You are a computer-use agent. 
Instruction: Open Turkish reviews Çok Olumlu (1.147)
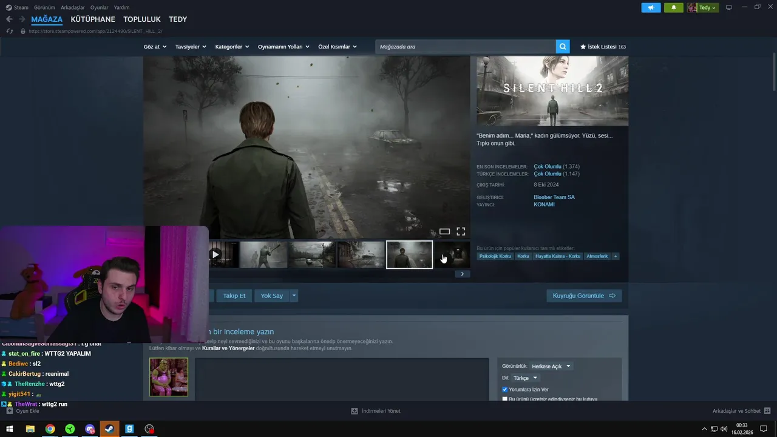tap(557, 174)
